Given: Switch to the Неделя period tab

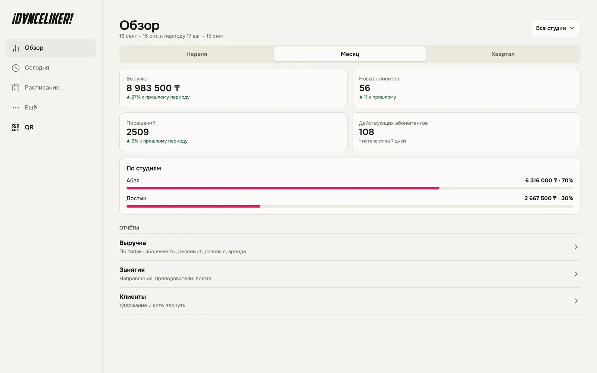Looking at the screenshot, I should (197, 54).
